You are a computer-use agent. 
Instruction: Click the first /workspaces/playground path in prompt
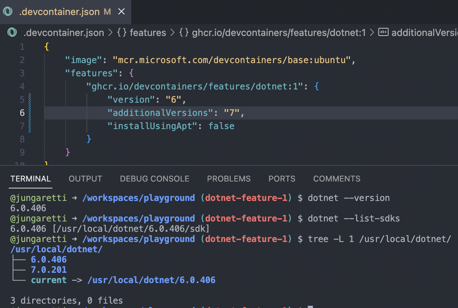click(x=138, y=198)
